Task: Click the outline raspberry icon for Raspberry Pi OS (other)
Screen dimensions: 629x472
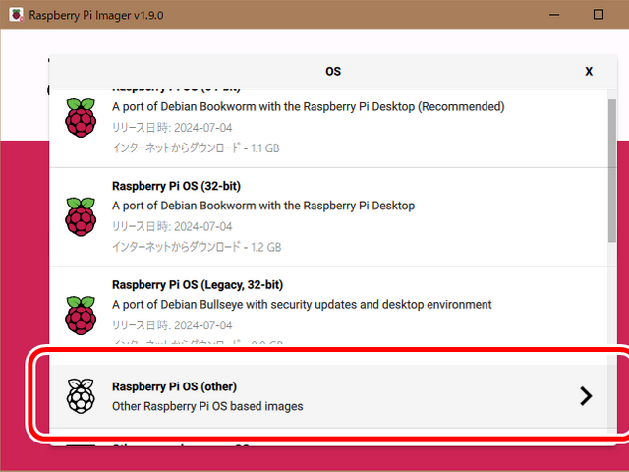Action: tap(81, 395)
